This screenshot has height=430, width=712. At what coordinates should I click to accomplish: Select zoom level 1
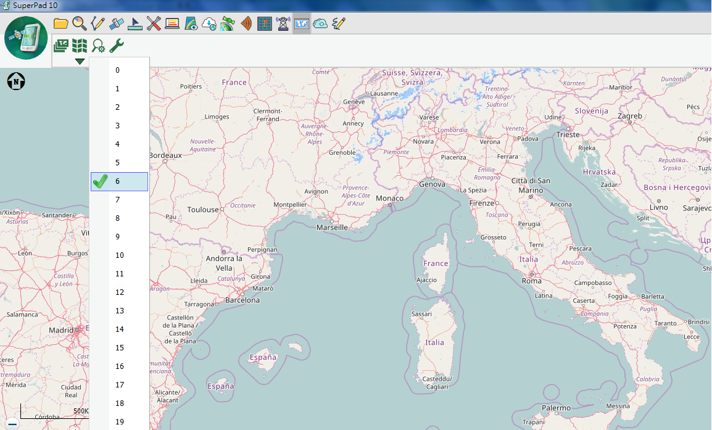[x=120, y=89]
